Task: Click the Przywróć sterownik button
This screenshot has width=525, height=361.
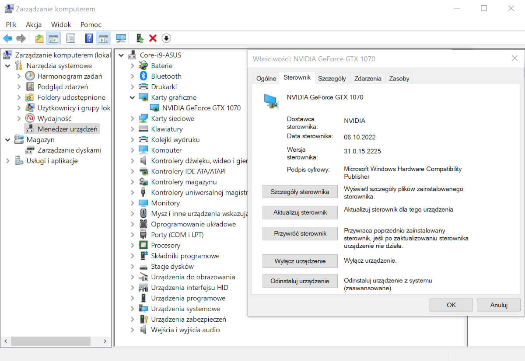Action: point(300,233)
